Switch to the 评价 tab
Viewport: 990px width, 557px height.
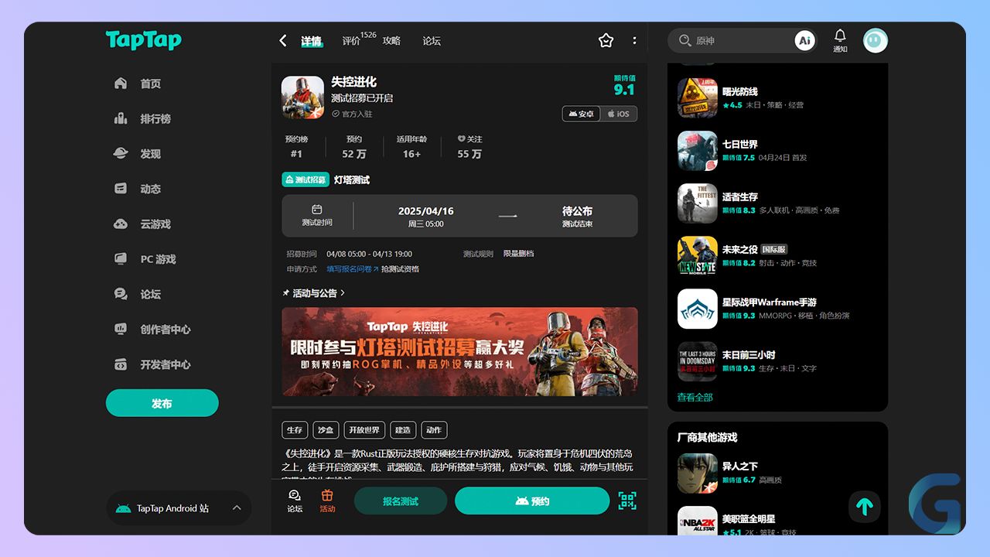[351, 41]
